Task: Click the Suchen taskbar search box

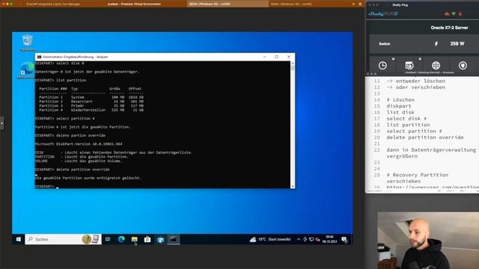Action: 63,239
